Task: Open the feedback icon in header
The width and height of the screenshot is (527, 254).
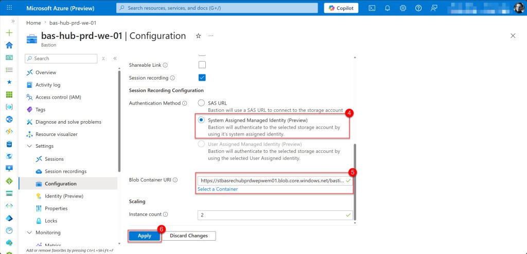Action: pyautogui.click(x=434, y=8)
